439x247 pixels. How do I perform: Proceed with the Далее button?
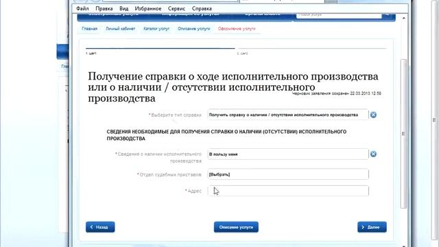(372, 227)
